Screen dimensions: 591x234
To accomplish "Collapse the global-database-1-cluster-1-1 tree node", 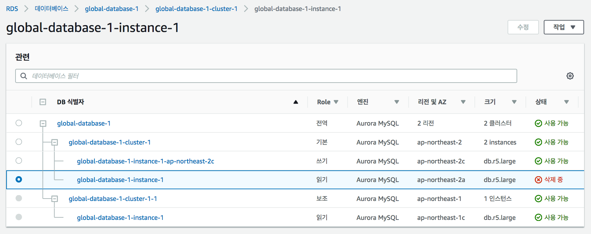I will coord(54,199).
